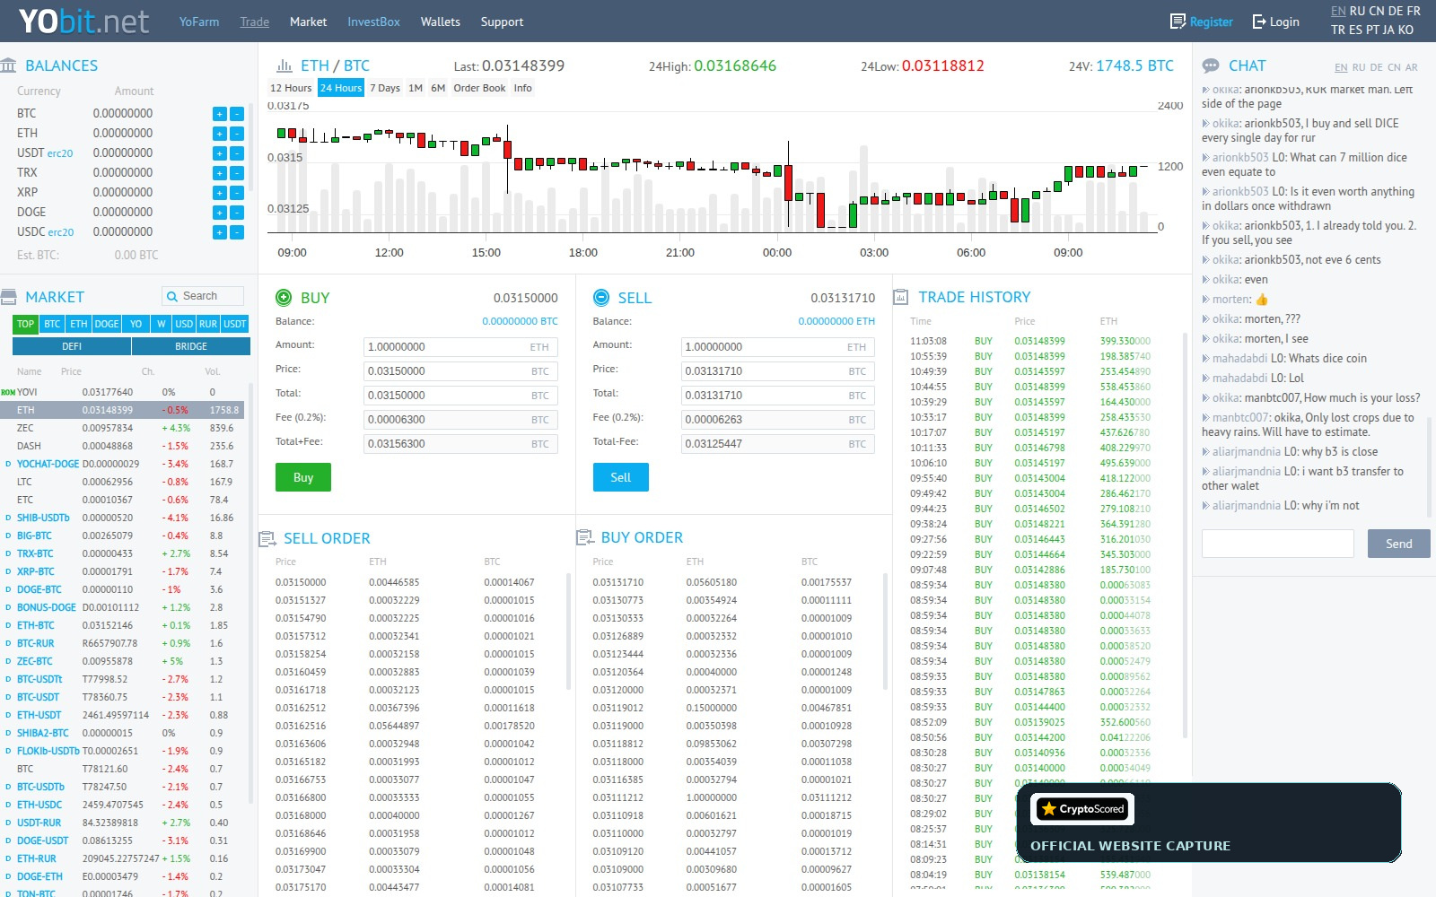
Task: Switch site language to RU in header
Action: 1358,11
